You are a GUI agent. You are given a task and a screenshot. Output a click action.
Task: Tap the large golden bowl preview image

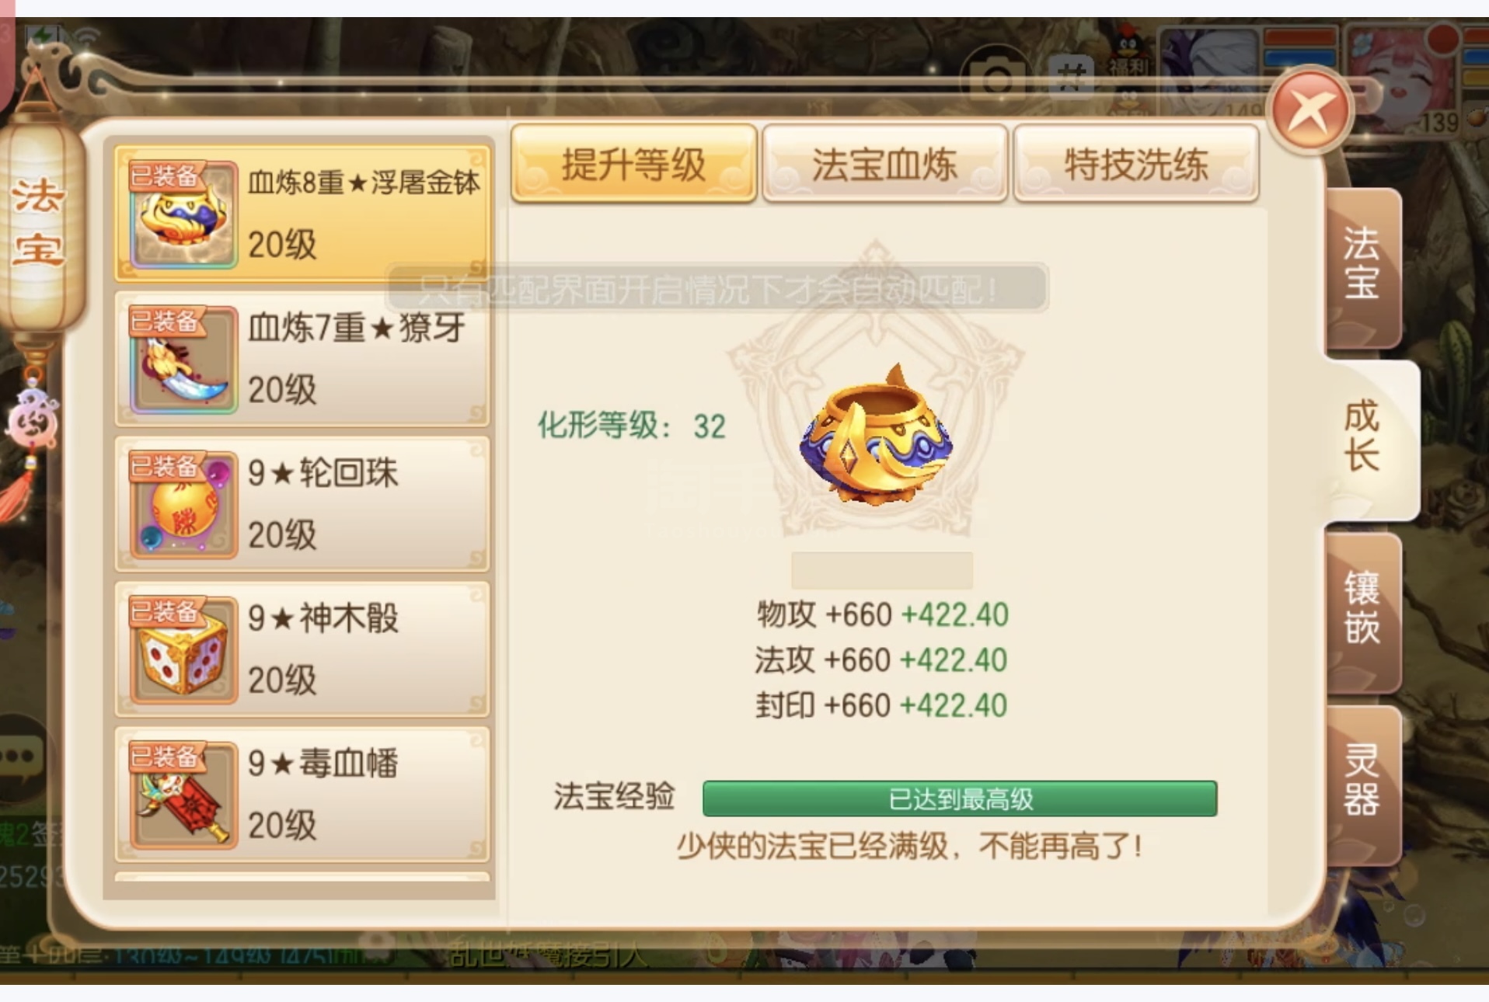pyautogui.click(x=877, y=437)
